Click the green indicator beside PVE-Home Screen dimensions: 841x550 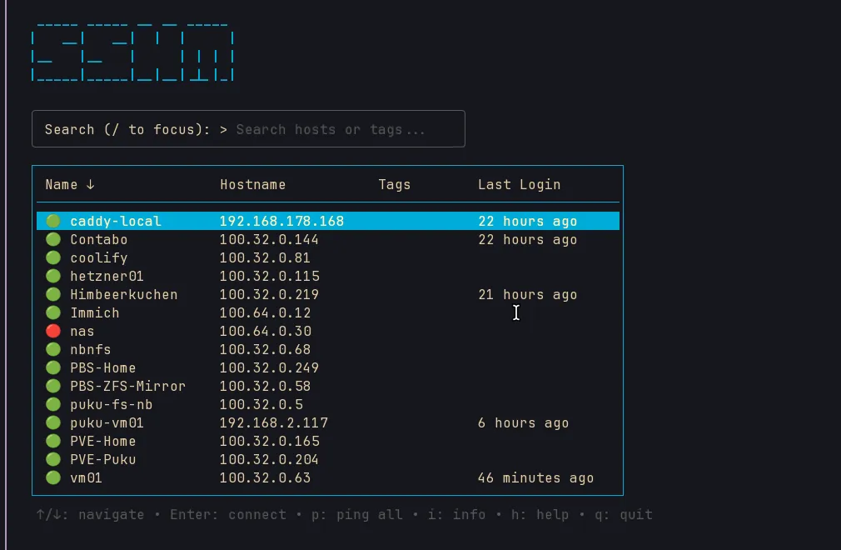point(52,441)
